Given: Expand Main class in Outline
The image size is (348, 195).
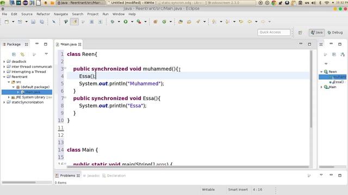Looking at the screenshot, I should point(321,87).
